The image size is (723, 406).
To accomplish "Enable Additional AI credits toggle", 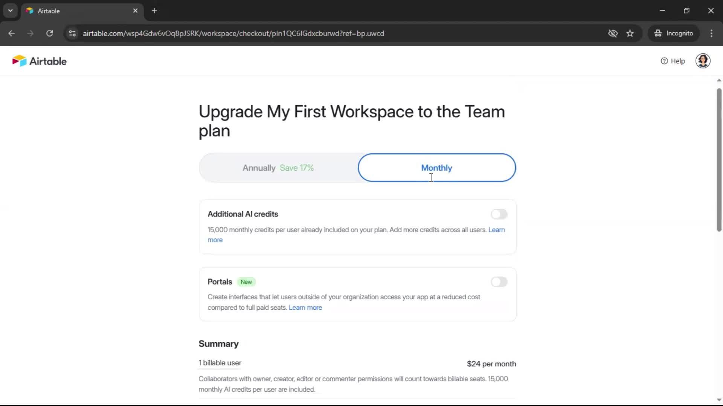I will [499, 214].
